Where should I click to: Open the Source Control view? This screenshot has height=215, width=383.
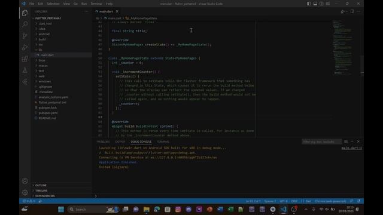(x=25, y=36)
